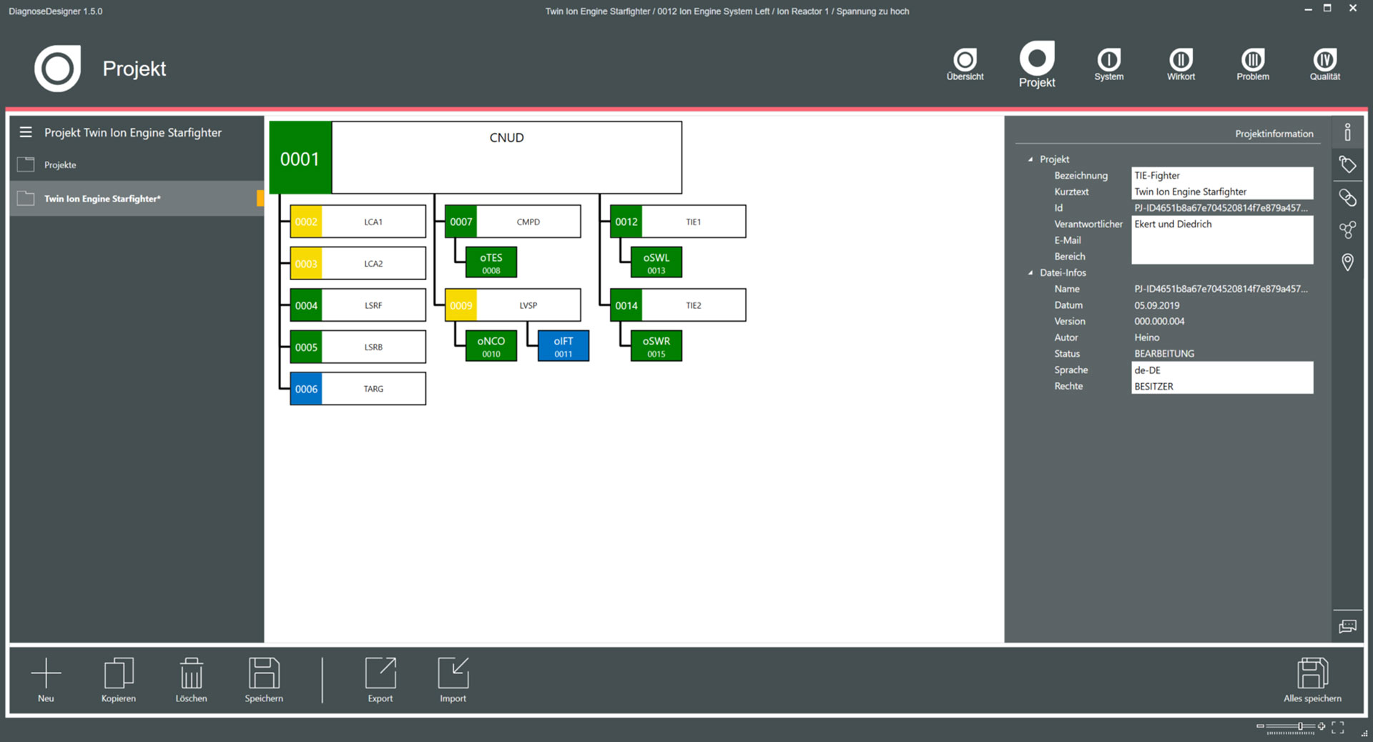Open the System phase tab
The image size is (1373, 742).
[1108, 64]
